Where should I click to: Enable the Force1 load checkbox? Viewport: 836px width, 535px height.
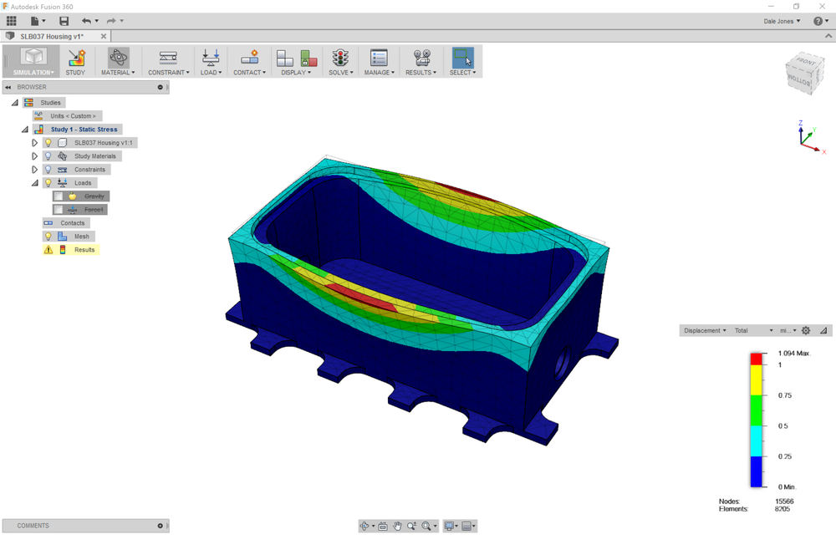click(59, 210)
